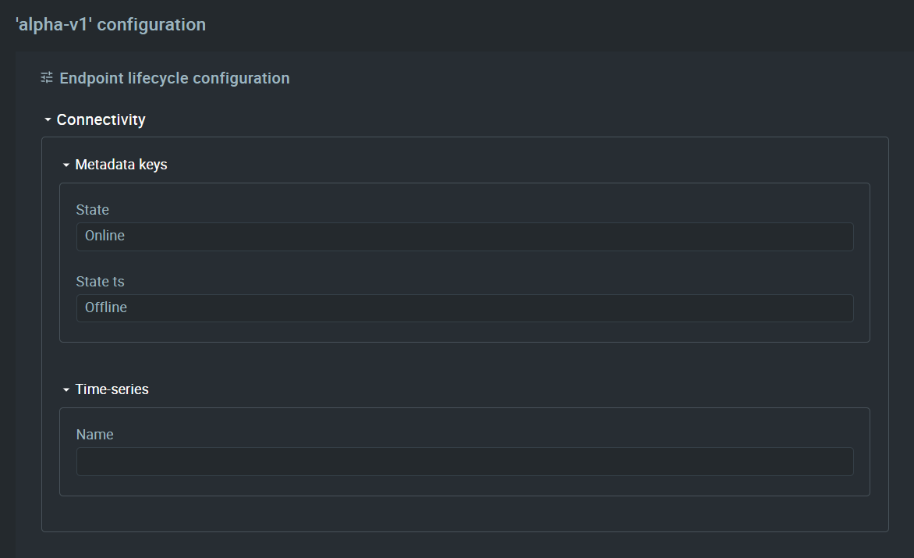Image resolution: width=914 pixels, height=558 pixels.
Task: Click the Connectivity section title
Action: (x=101, y=119)
